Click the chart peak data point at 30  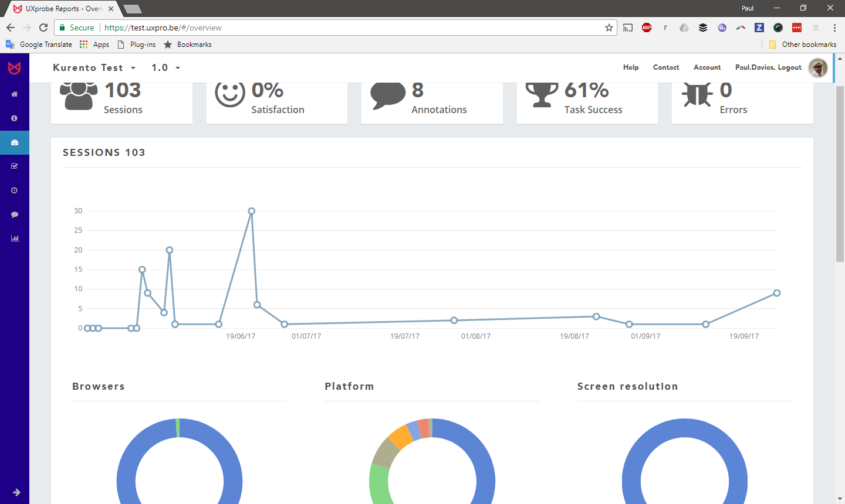(x=252, y=211)
